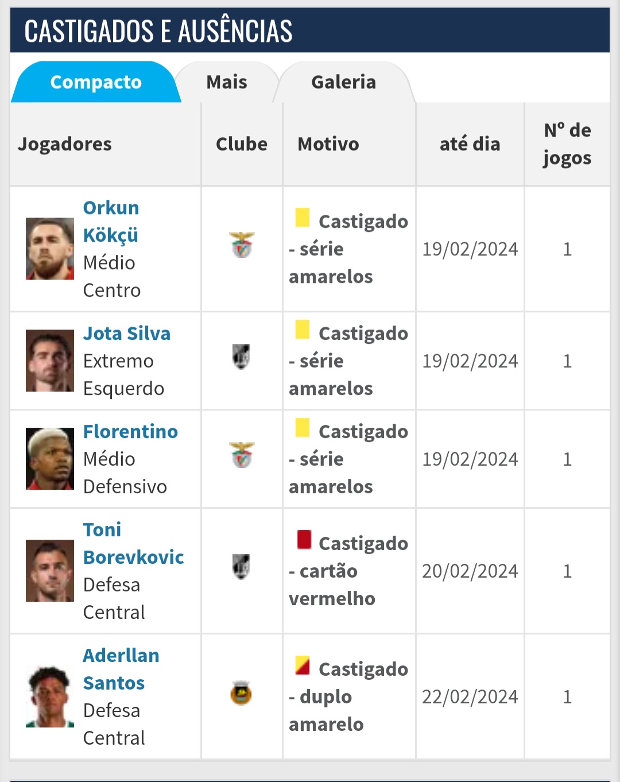Click Vitória crest in Jota Silva row
Image resolution: width=620 pixels, height=782 pixels.
click(x=241, y=357)
